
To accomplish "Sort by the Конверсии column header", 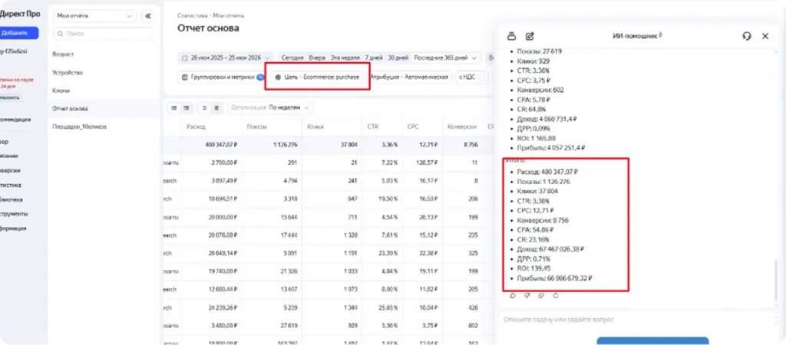I will point(461,127).
